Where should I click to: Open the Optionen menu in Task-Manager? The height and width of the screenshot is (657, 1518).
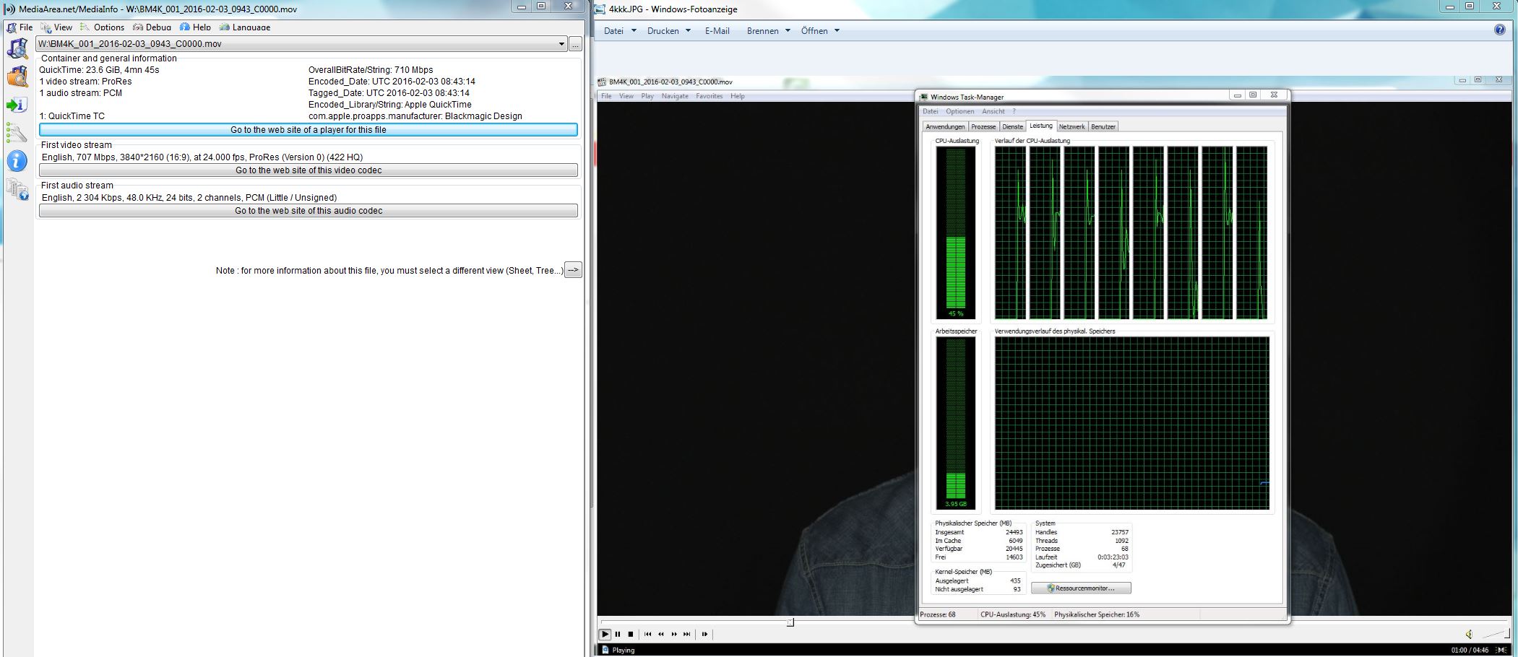click(x=960, y=112)
